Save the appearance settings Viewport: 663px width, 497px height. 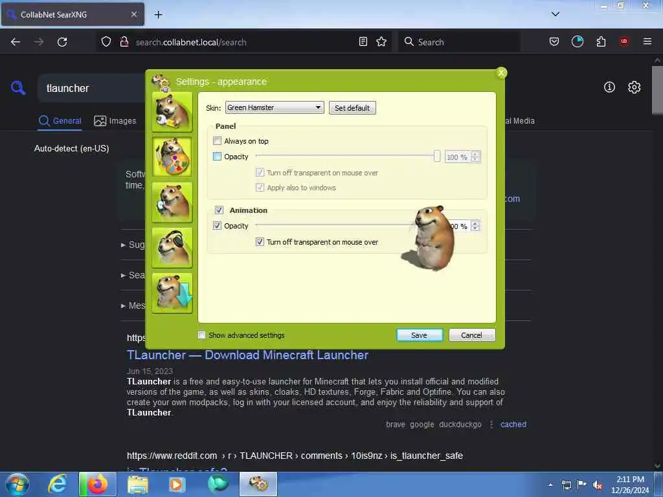420,335
